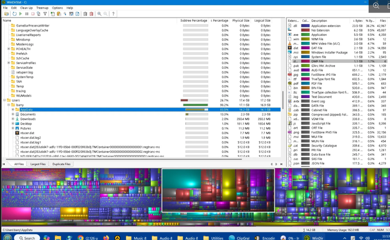Image resolution: width=390 pixels, height=240 pixels.
Task: Select the DMP File extension row
Action: 337,61
